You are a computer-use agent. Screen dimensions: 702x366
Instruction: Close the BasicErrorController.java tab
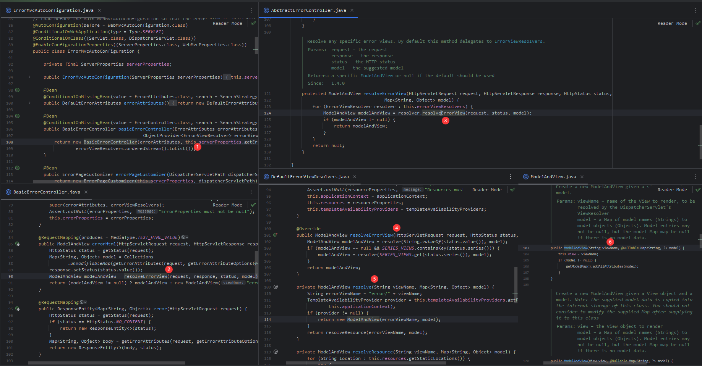point(86,192)
